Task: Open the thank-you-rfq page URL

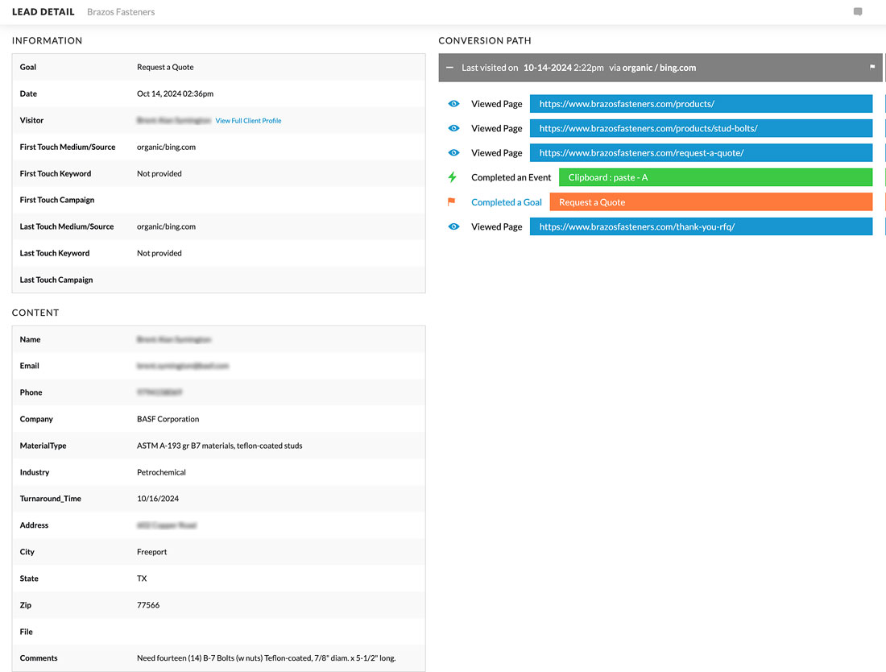Action: click(x=701, y=227)
